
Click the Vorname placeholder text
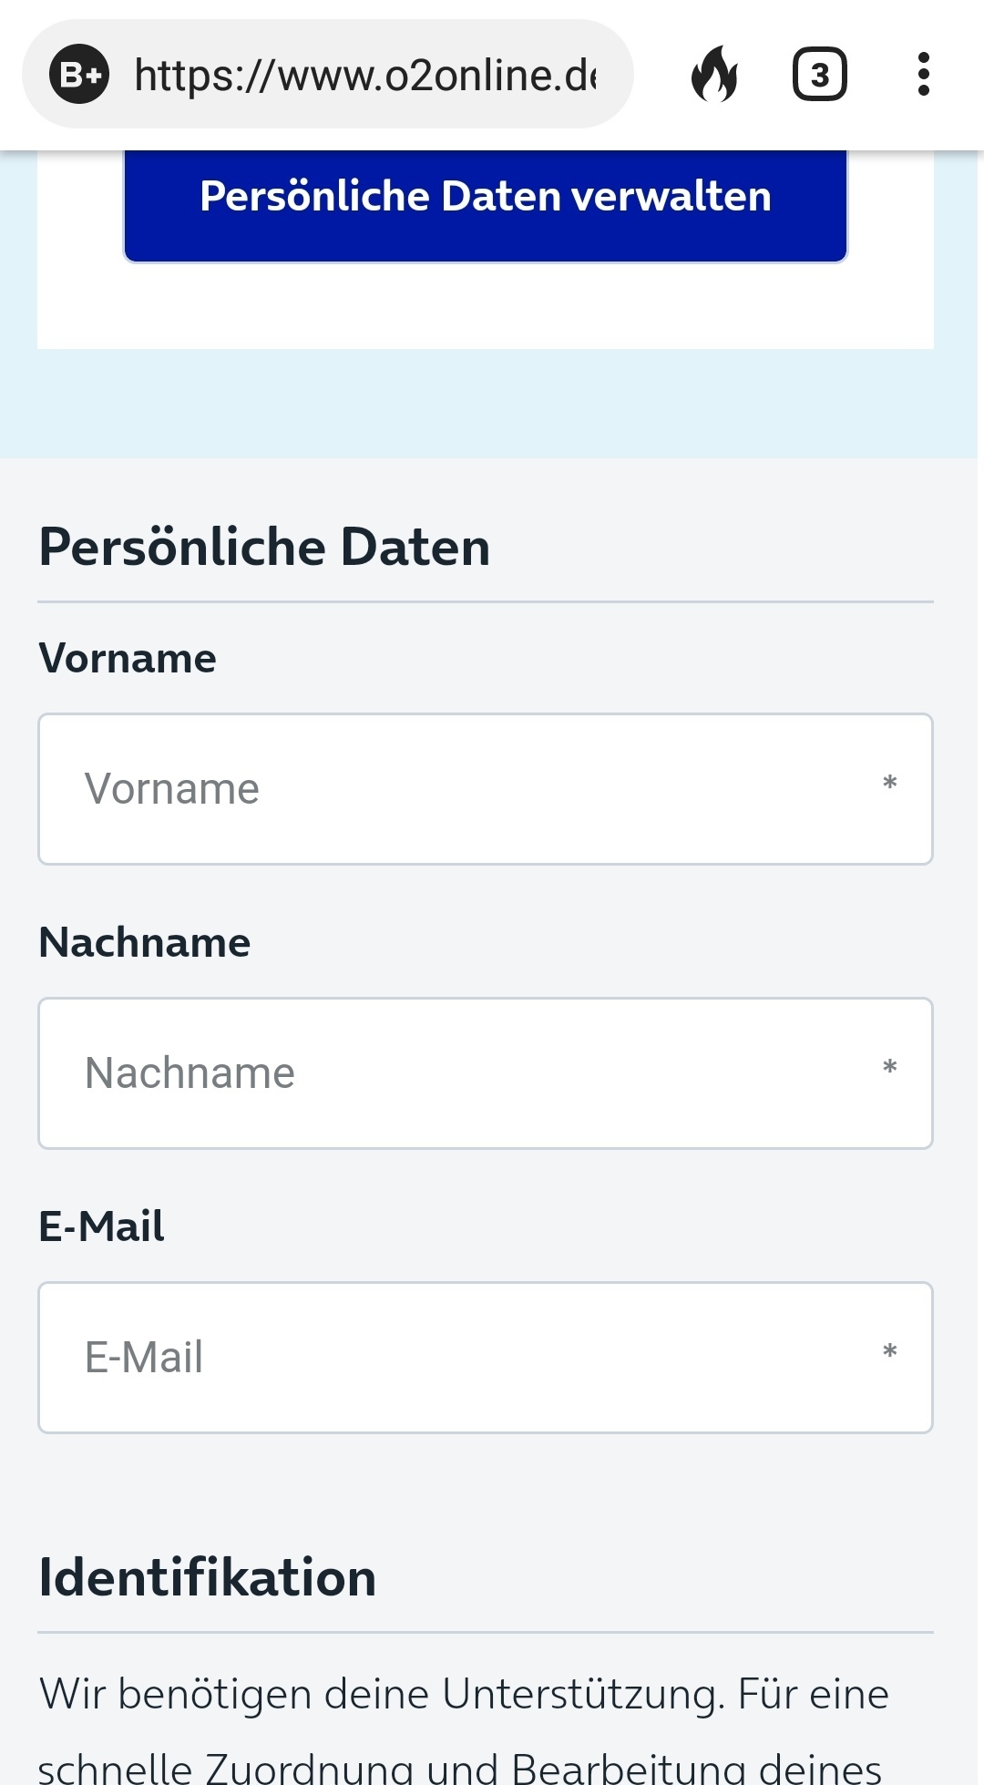coord(172,789)
